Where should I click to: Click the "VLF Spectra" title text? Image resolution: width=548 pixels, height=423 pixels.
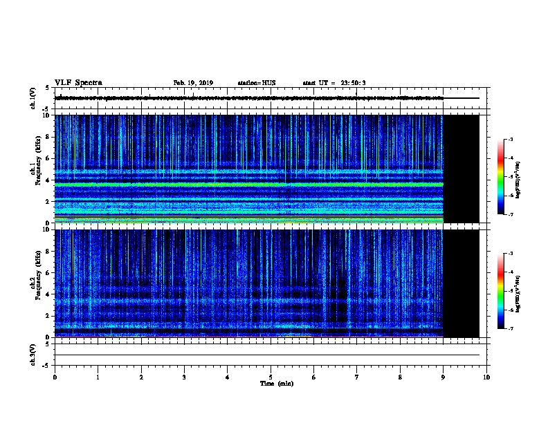tap(78, 83)
